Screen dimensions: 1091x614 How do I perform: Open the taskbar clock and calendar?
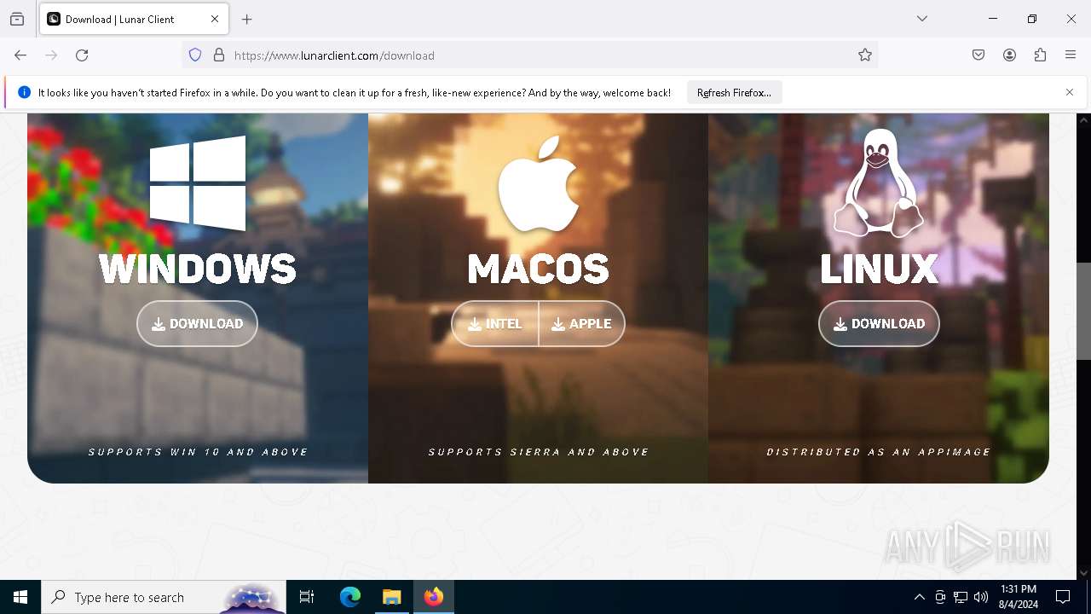pyautogui.click(x=1019, y=597)
